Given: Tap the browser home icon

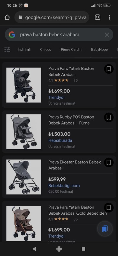Looking at the screenshot, I should 7,17.
